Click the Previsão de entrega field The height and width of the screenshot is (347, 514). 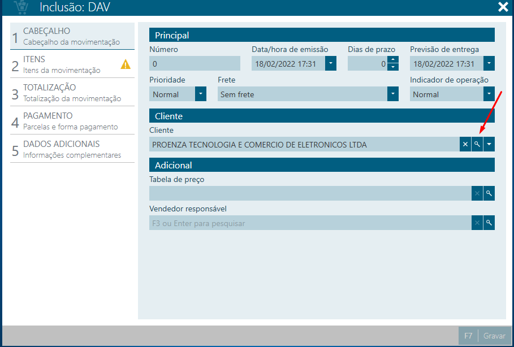(447, 63)
